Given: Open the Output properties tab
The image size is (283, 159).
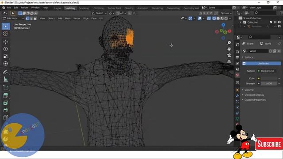Looking at the screenshot, I should tap(237, 57).
